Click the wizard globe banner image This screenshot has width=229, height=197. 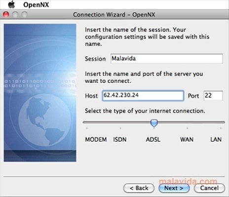tap(40, 93)
